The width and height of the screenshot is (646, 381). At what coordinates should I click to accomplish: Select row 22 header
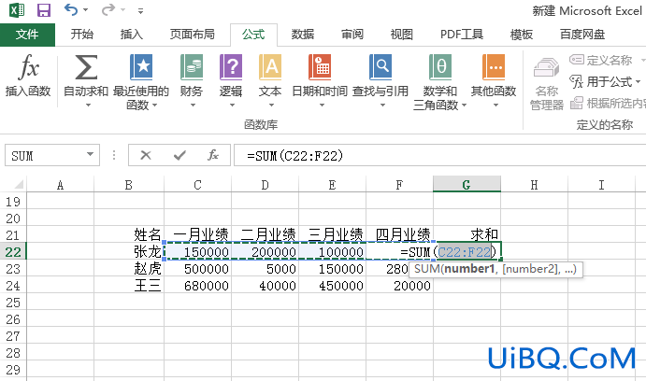(x=13, y=252)
